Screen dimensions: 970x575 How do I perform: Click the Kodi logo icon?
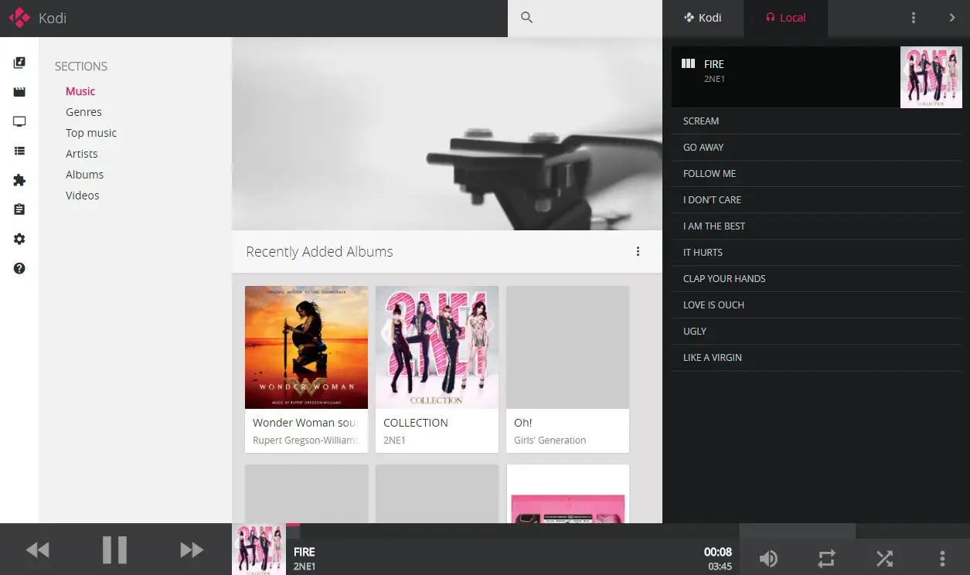(x=19, y=18)
